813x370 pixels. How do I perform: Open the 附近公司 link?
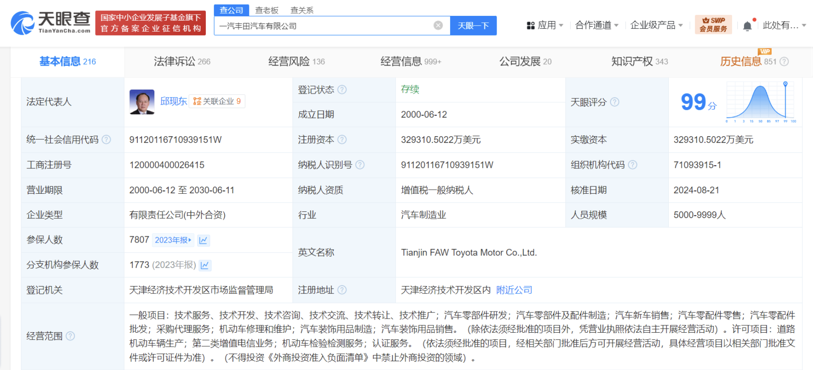click(514, 290)
